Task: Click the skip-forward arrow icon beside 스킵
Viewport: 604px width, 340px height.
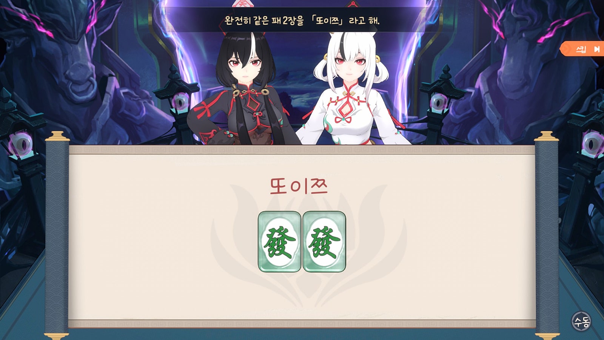Action: tap(597, 49)
